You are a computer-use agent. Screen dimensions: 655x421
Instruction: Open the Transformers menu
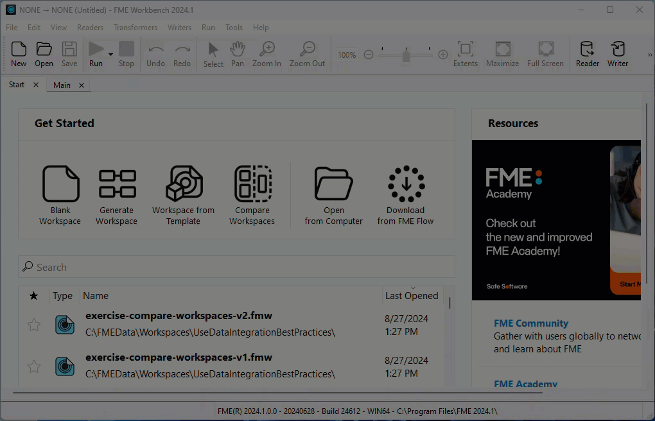pyautogui.click(x=135, y=27)
